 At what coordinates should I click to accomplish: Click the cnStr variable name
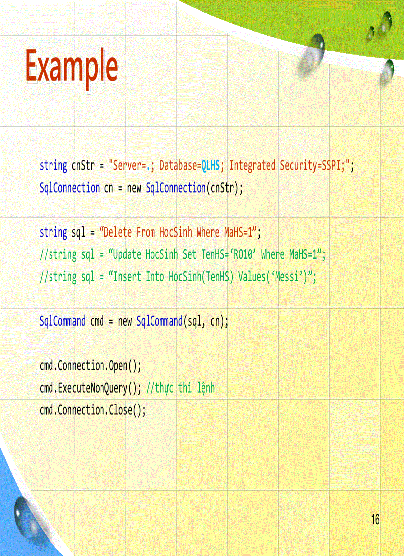(x=83, y=165)
